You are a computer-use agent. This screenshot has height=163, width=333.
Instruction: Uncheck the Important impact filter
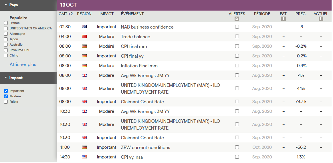pyautogui.click(x=6, y=91)
